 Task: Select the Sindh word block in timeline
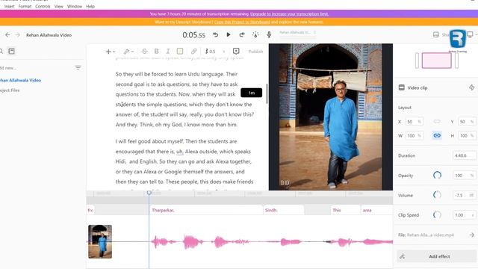click(284, 210)
